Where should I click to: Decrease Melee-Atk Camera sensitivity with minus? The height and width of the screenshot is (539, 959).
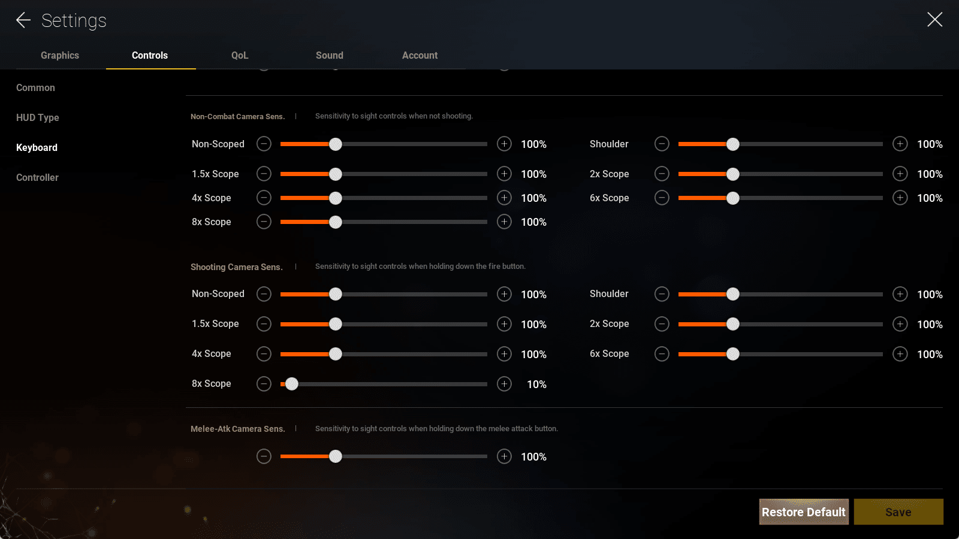(x=264, y=456)
